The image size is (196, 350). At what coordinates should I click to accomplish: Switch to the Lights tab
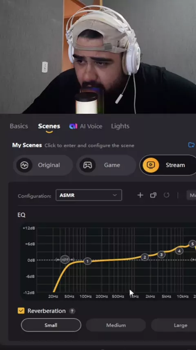pyautogui.click(x=120, y=126)
